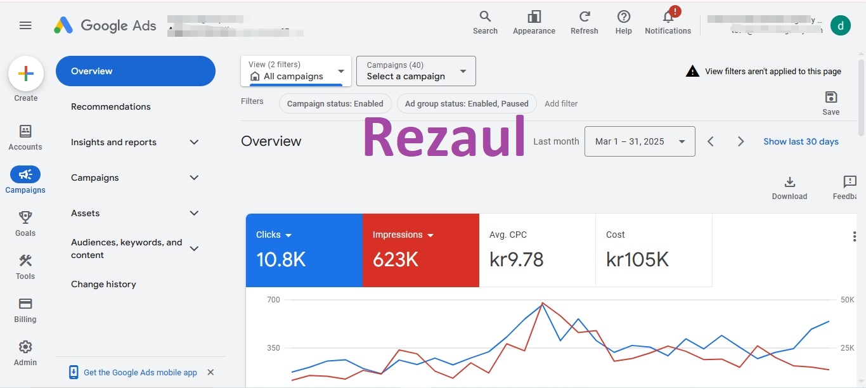Open Admin settings in sidebar
The image size is (866, 388).
pos(25,353)
